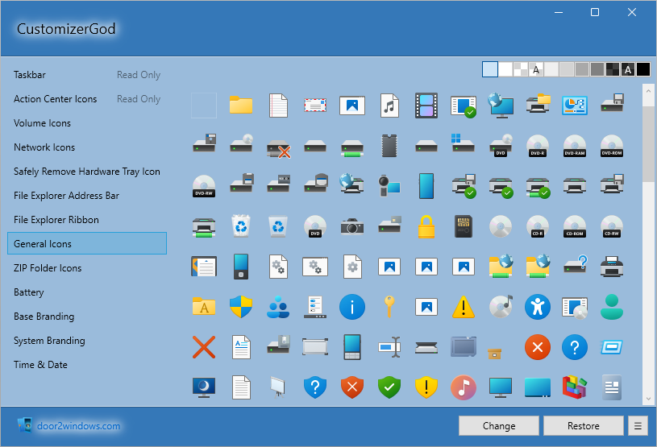Click the icon grid scrollbar down arrow
The width and height of the screenshot is (657, 447).
pos(649,399)
